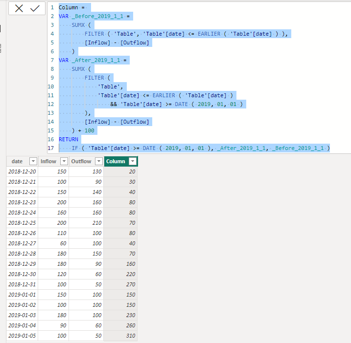Click the Column value 310 for 2019-01-05
The image size is (351, 343).
coord(120,336)
